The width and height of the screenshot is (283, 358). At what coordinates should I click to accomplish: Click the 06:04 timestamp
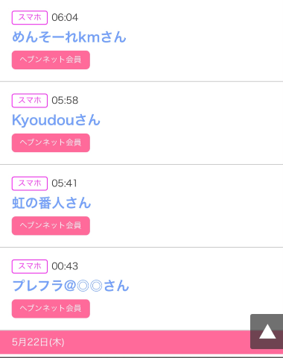[65, 17]
